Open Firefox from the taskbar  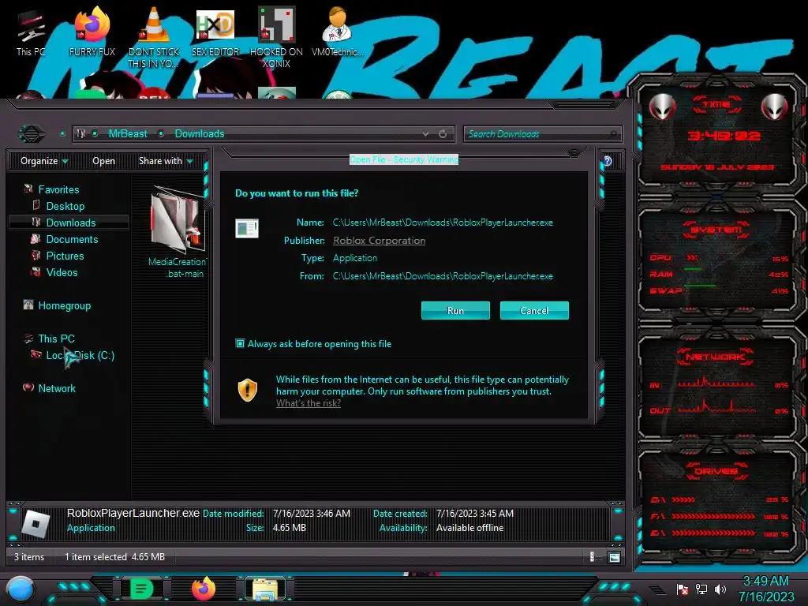coord(204,589)
